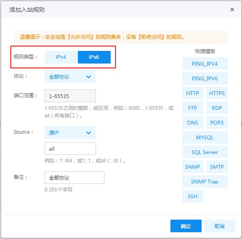Choose the HTTPS quick template
The width and height of the screenshot is (242, 239).
217,93
